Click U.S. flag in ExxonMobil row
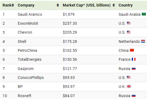This screenshot has width=147, height=99. [x=129, y=23]
